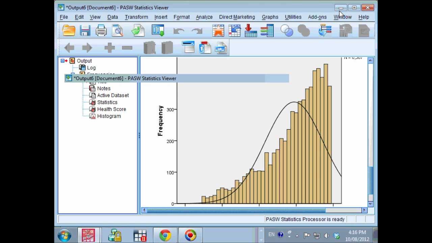Select Active Dataset in the outline
The width and height of the screenshot is (432, 243).
(113, 96)
